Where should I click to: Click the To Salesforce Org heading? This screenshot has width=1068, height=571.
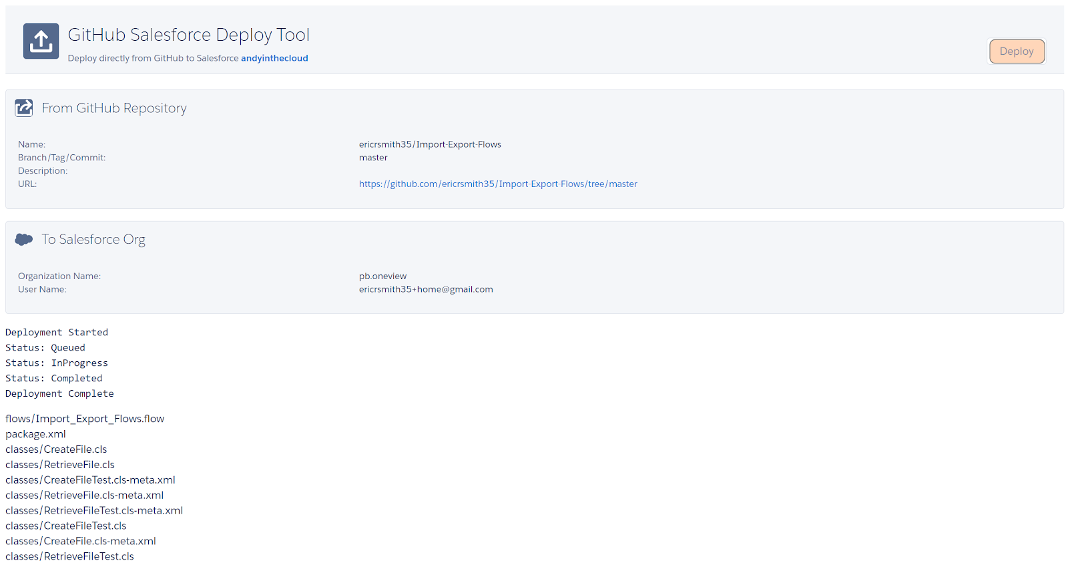pyautogui.click(x=93, y=239)
